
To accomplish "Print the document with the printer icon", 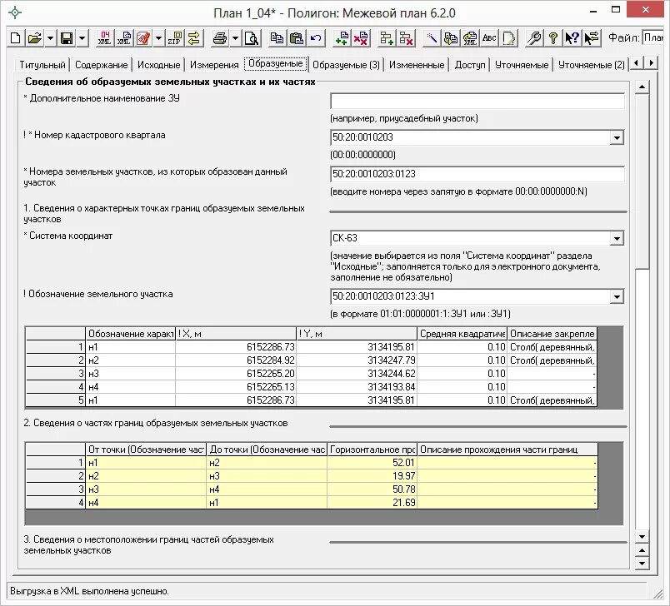I will click(220, 38).
